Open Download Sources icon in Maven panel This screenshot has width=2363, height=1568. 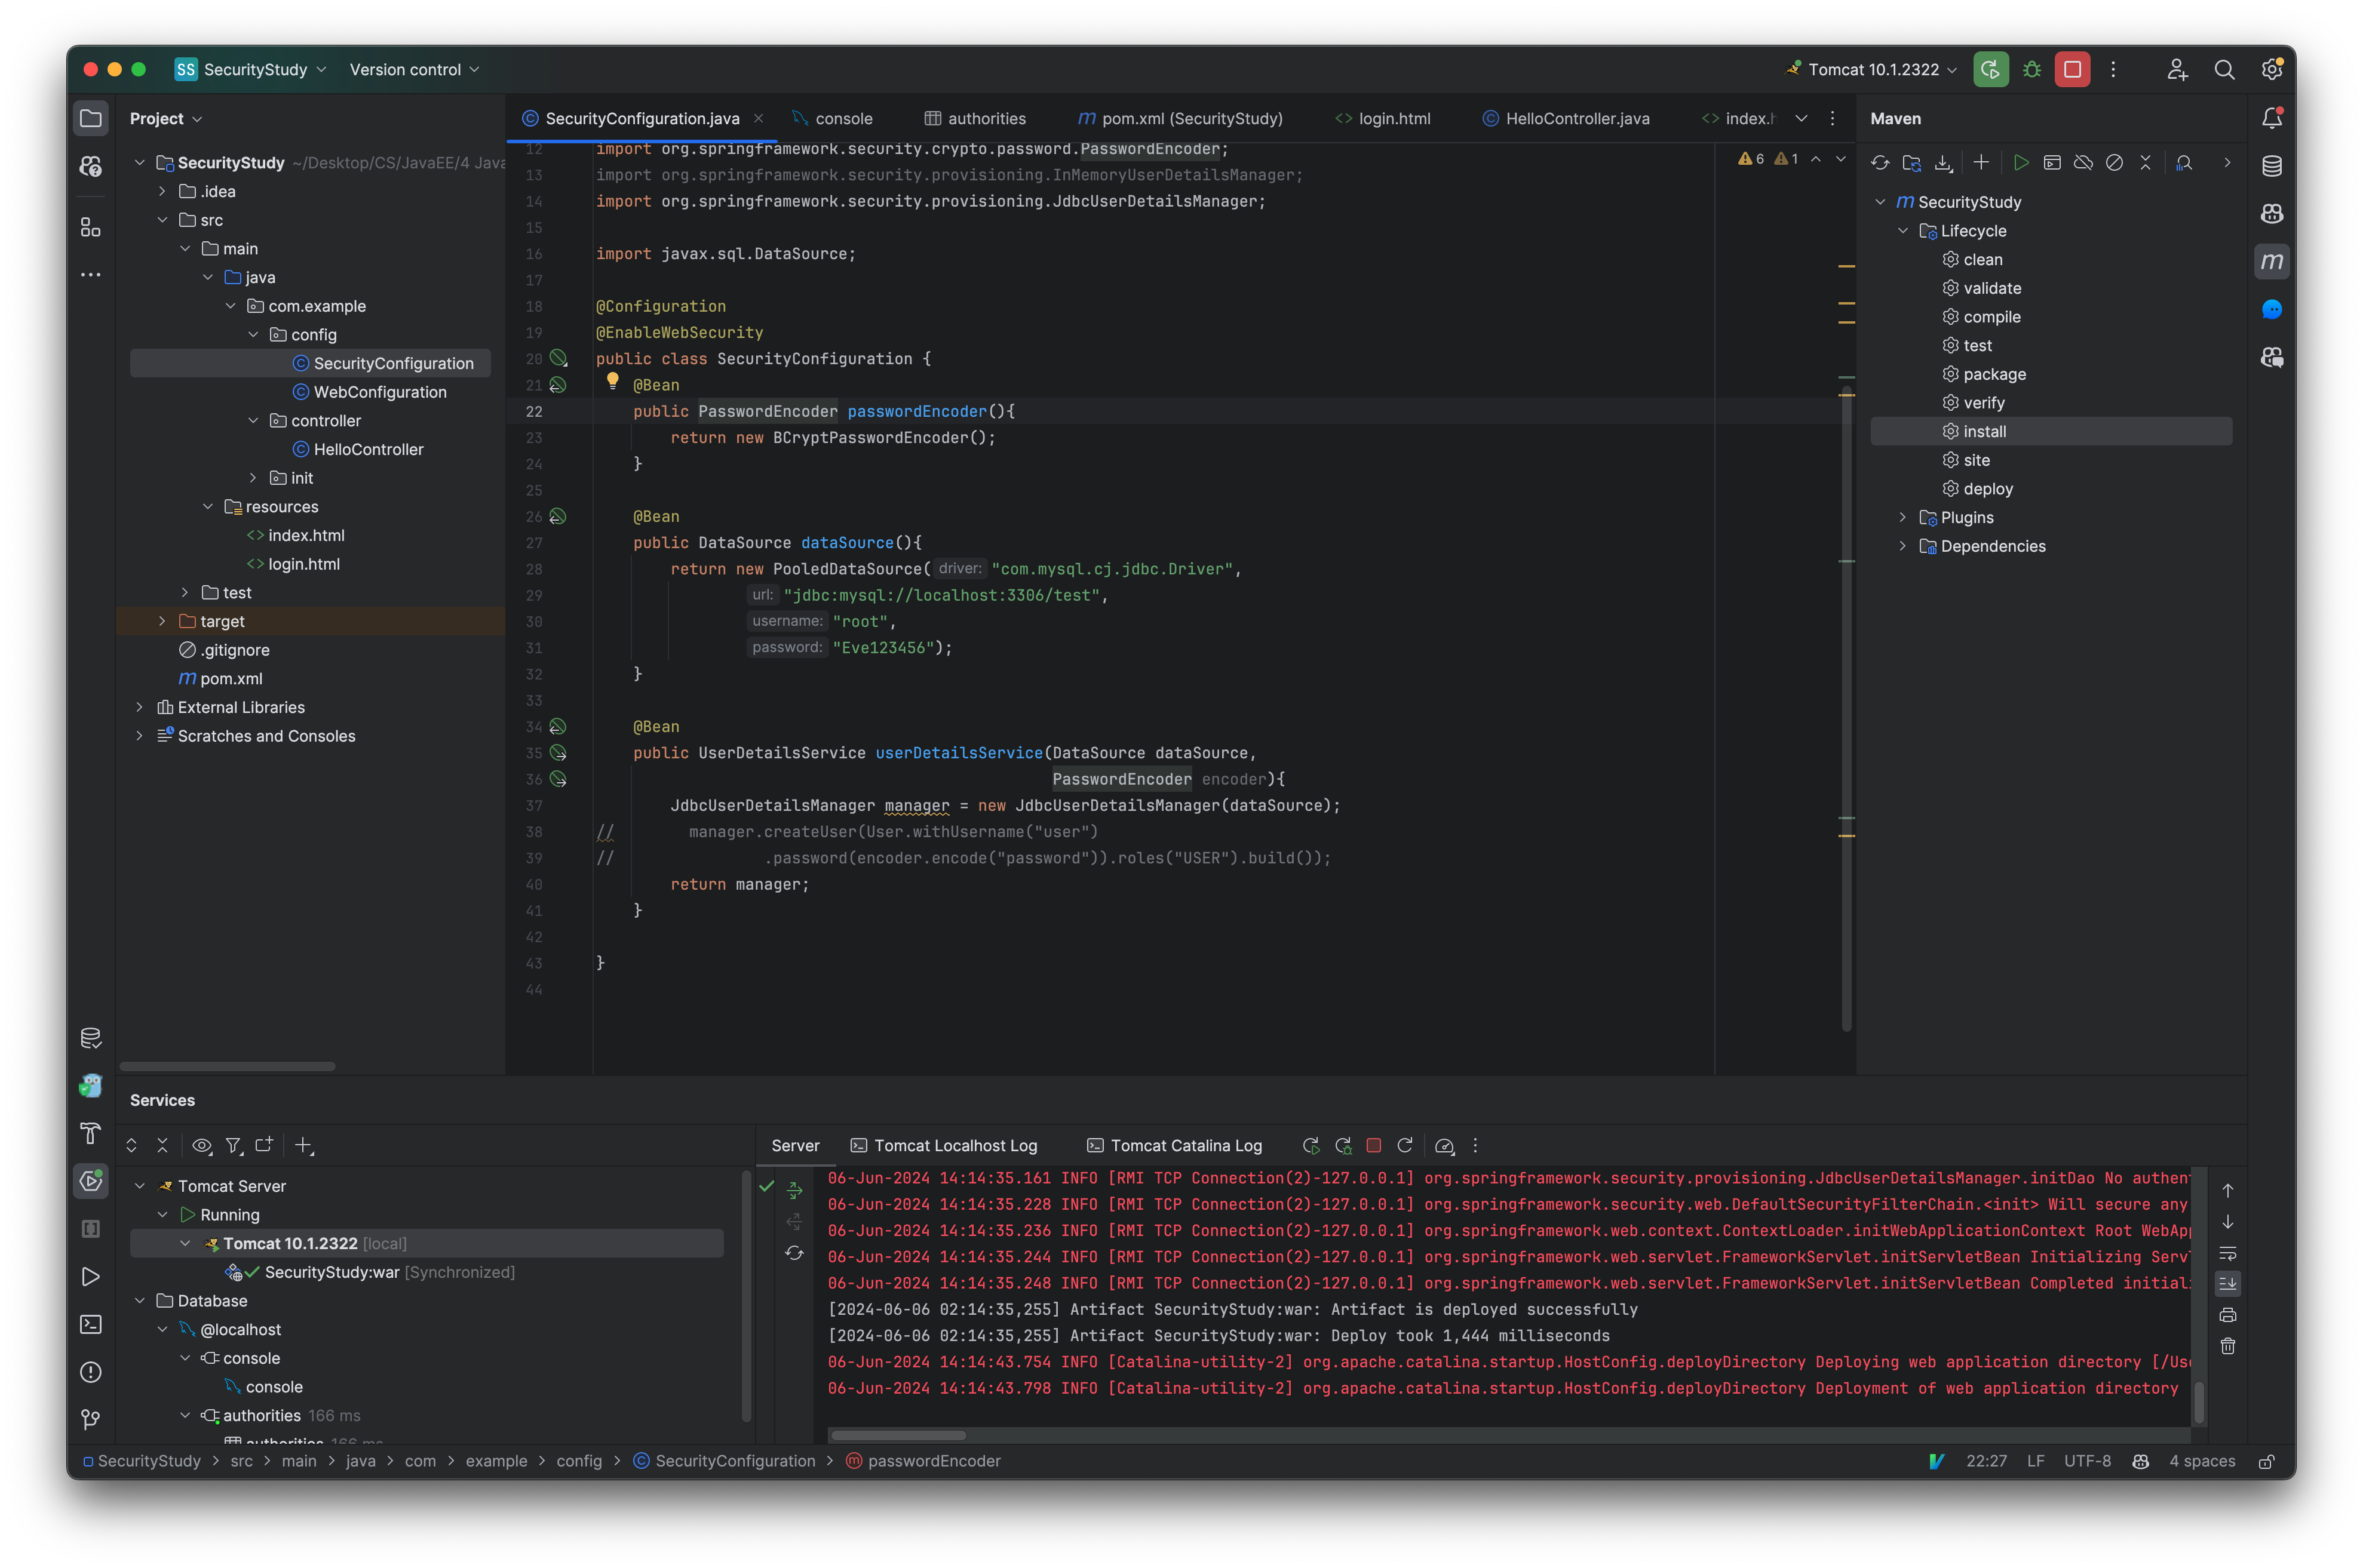pyautogui.click(x=1944, y=162)
